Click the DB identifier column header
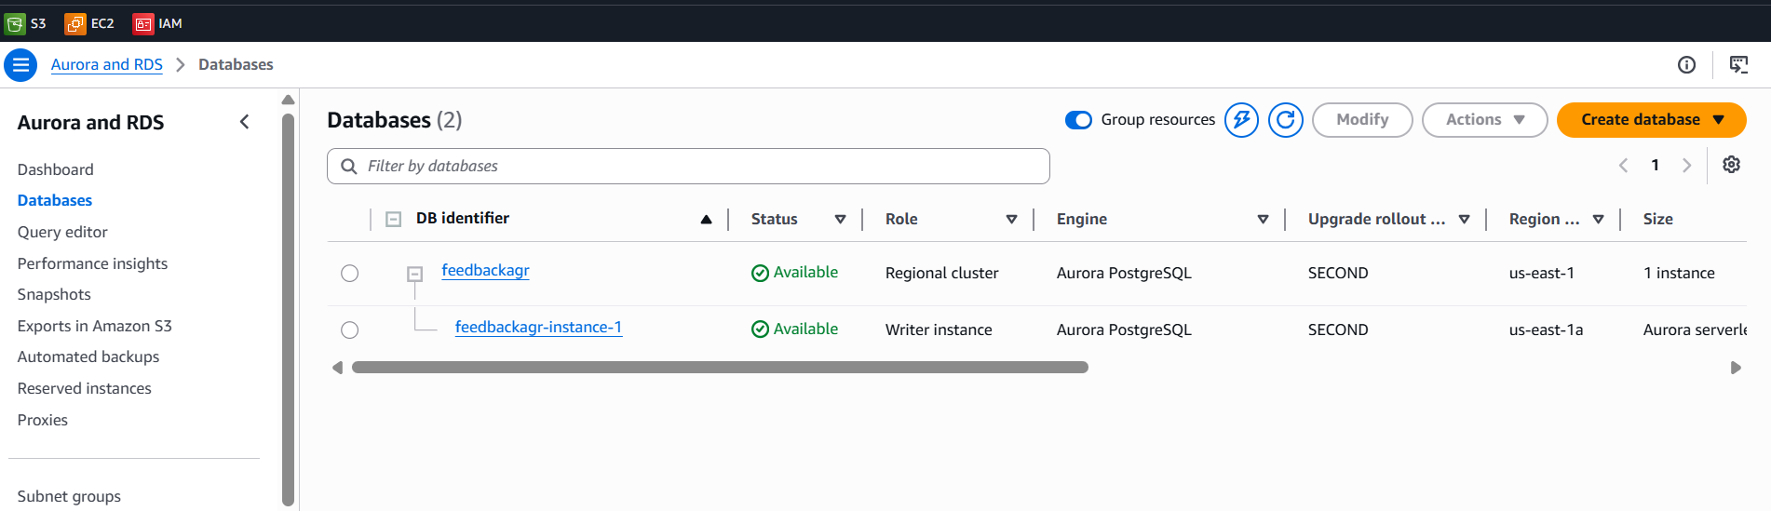Screen dimensions: 1771x511 463,218
